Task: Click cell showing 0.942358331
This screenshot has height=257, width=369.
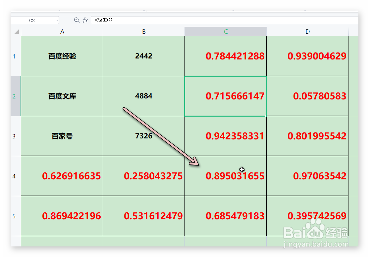Action: click(x=226, y=136)
